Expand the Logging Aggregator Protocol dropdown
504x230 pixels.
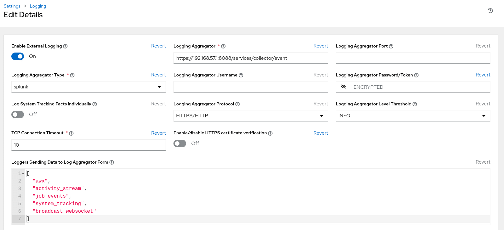coord(250,116)
